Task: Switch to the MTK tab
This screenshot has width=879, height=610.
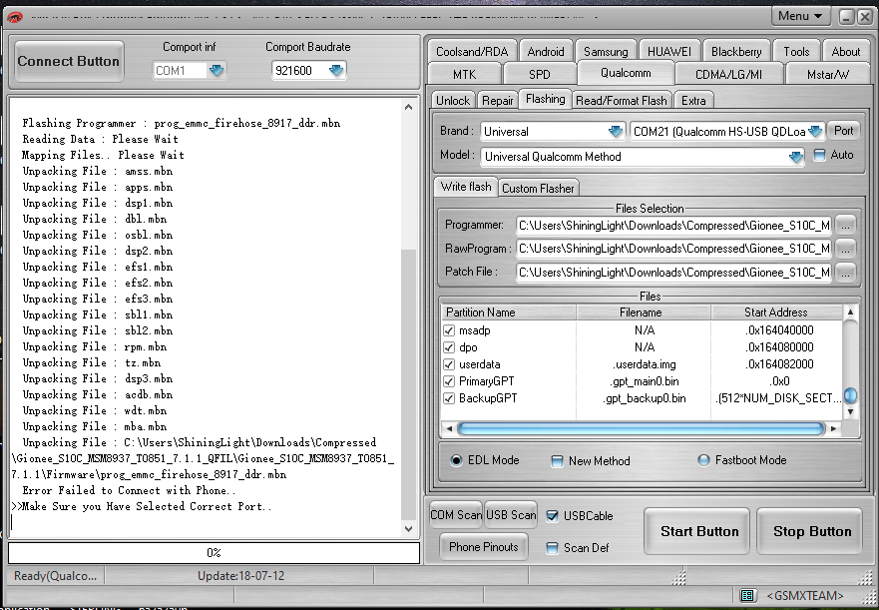Action: point(464,74)
